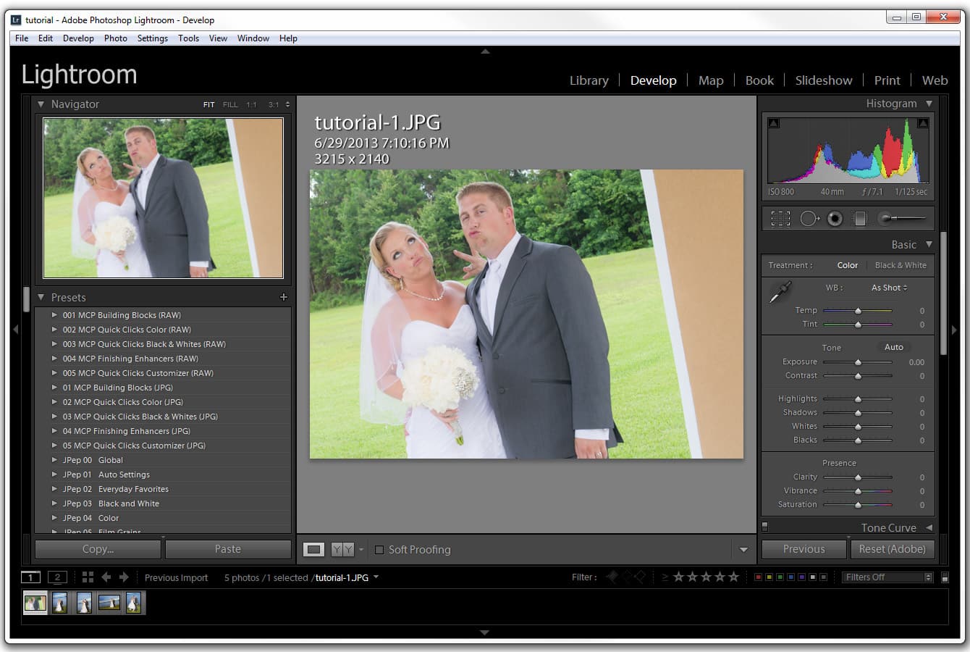Switch to grid thumbnail view icon

tap(87, 577)
